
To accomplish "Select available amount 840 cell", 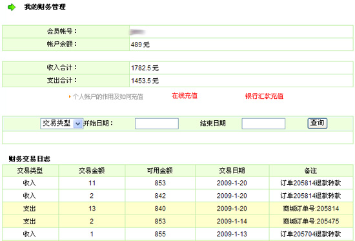I will click(x=160, y=208).
